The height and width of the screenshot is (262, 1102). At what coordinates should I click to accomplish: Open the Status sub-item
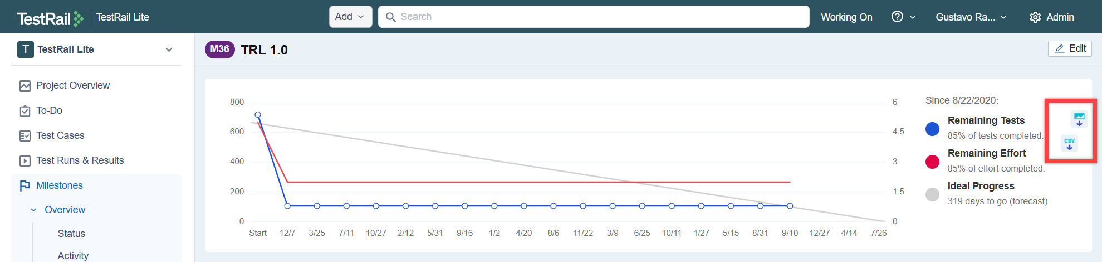coord(71,234)
